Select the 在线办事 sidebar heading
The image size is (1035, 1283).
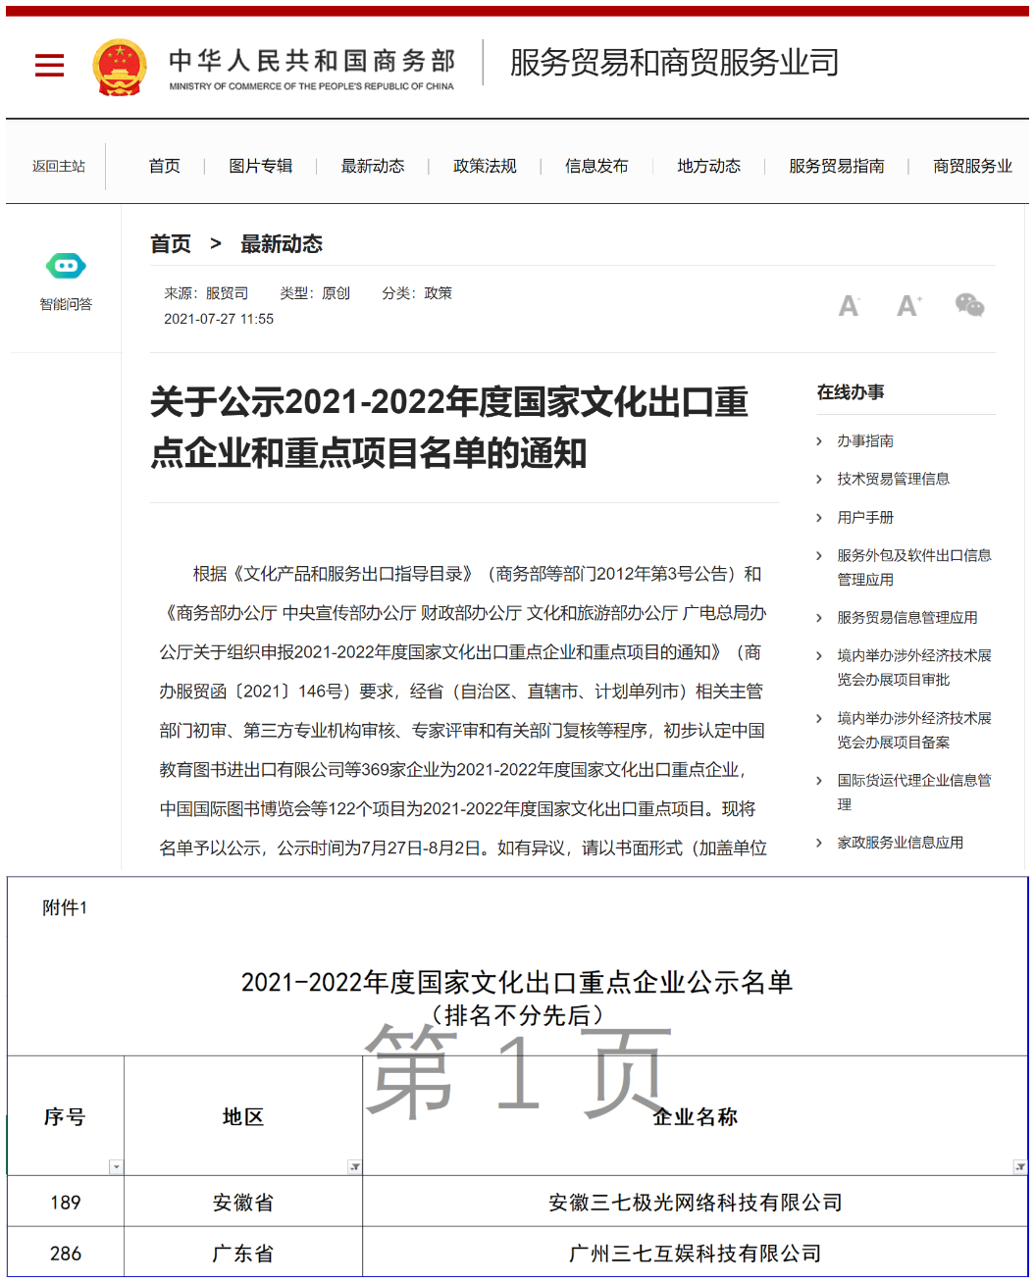[x=851, y=392]
